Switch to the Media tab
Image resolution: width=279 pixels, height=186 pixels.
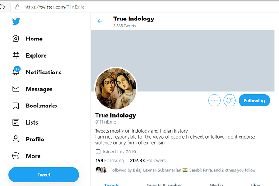(x=216, y=184)
